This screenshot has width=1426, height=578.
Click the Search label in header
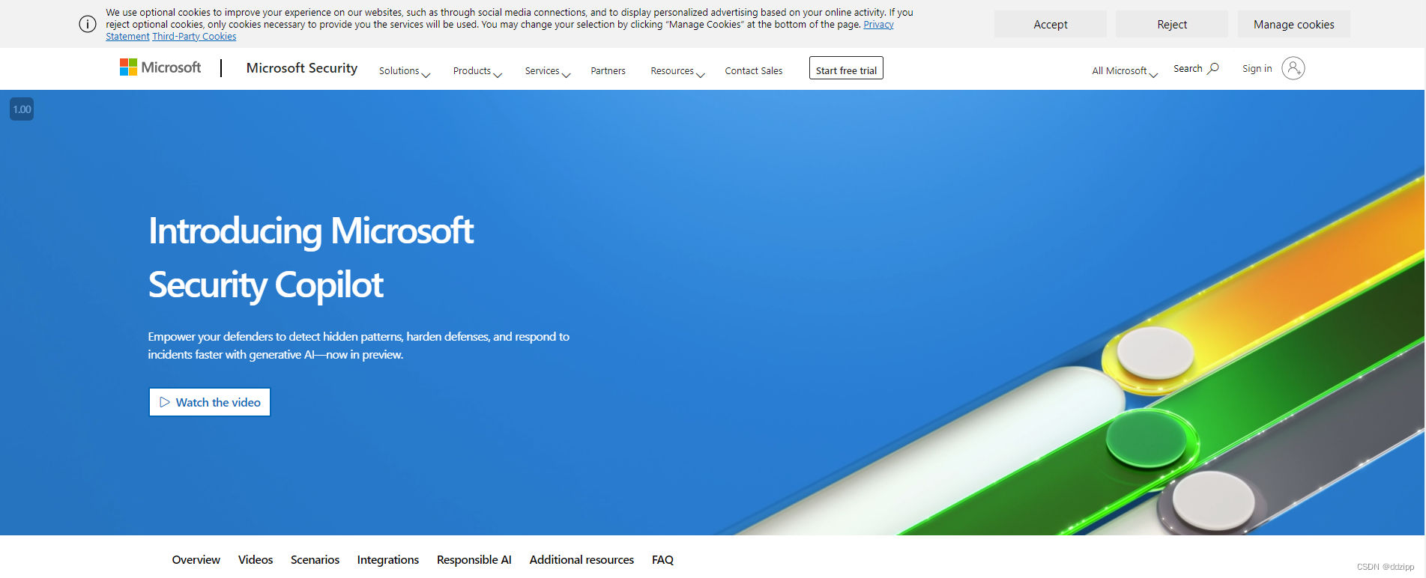1188,68
